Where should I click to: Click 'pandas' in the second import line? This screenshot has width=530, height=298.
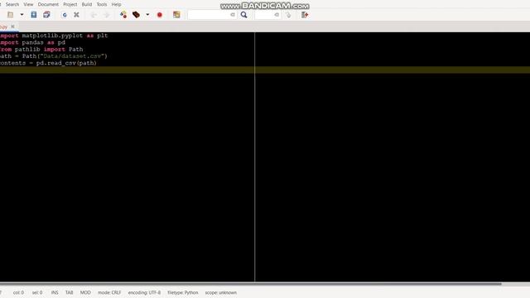pos(33,42)
